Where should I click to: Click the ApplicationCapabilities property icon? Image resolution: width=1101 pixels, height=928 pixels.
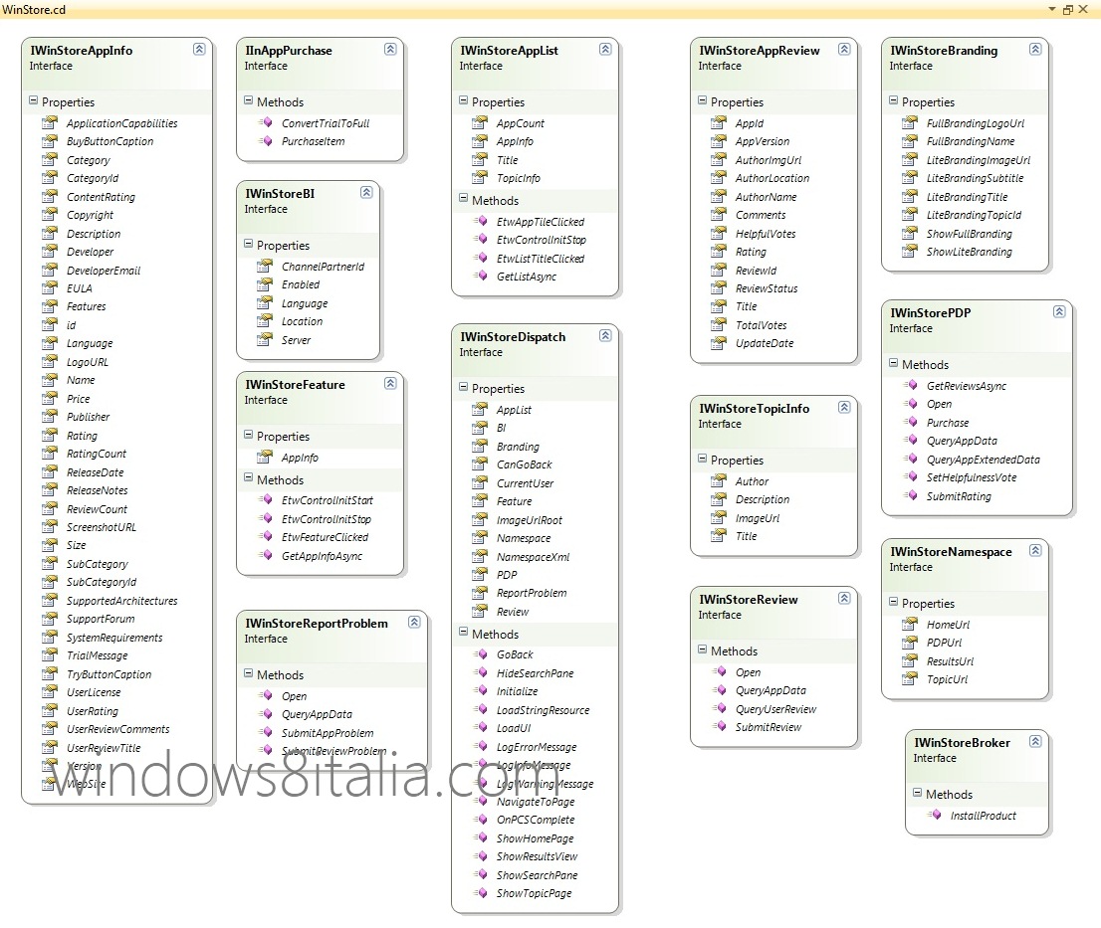tap(49, 122)
